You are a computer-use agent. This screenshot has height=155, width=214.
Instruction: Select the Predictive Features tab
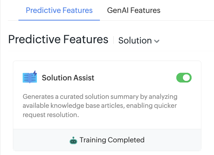tap(59, 11)
